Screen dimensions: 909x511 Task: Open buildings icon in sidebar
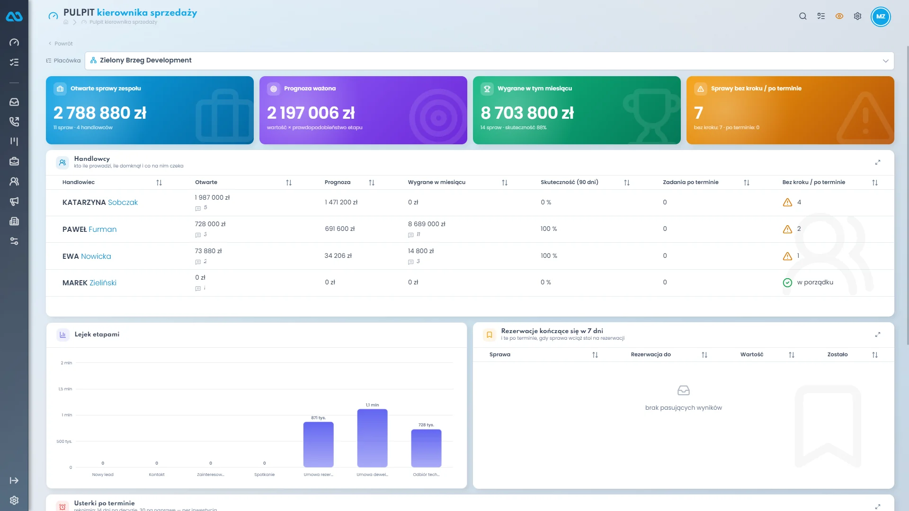[14, 221]
